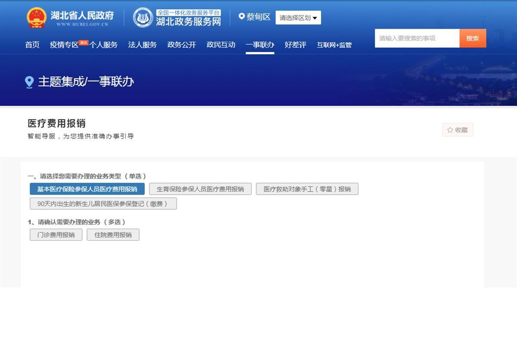517x359 pixels.
Task: Select 医疗救助对象手工（零星）报销 option
Action: tap(307, 189)
